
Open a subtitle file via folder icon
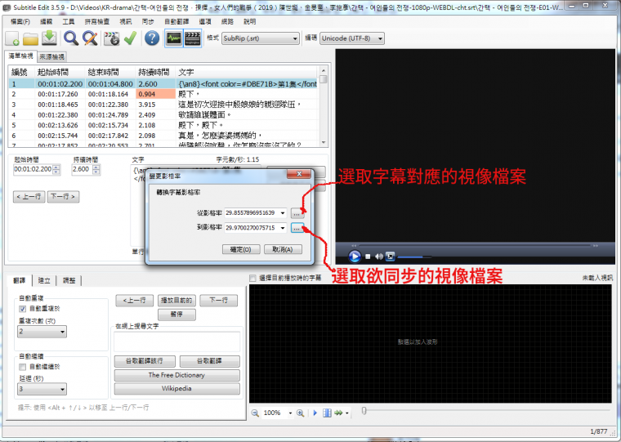(30, 38)
